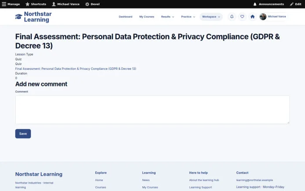Click Michael Vance name in header
The height and width of the screenshot is (191, 305).
click(277, 17)
